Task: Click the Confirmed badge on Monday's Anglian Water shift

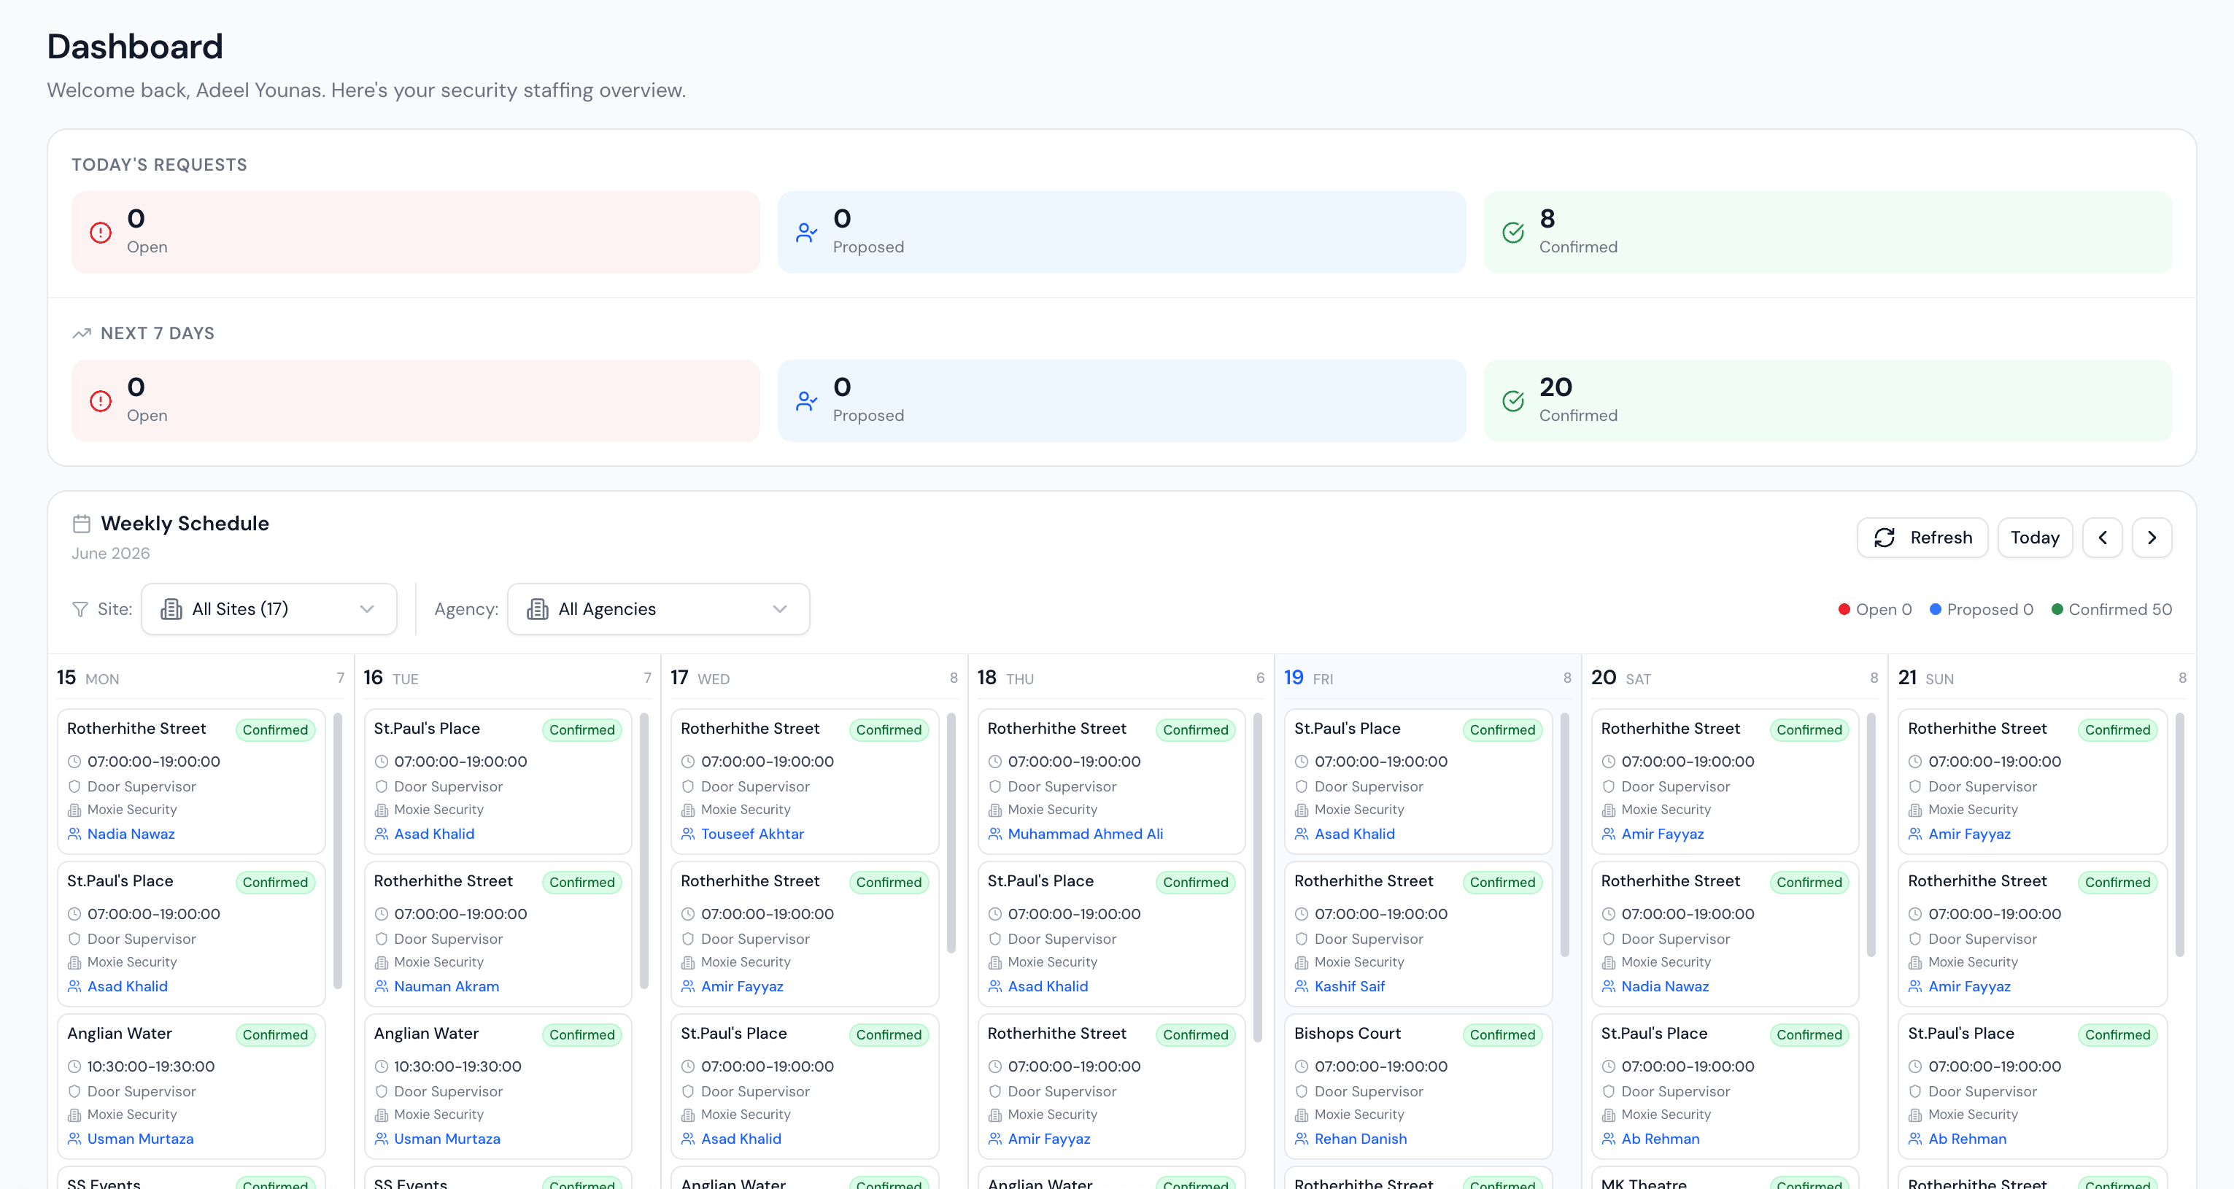Action: coord(275,1034)
